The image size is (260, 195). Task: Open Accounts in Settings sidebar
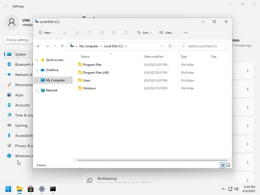18,105
